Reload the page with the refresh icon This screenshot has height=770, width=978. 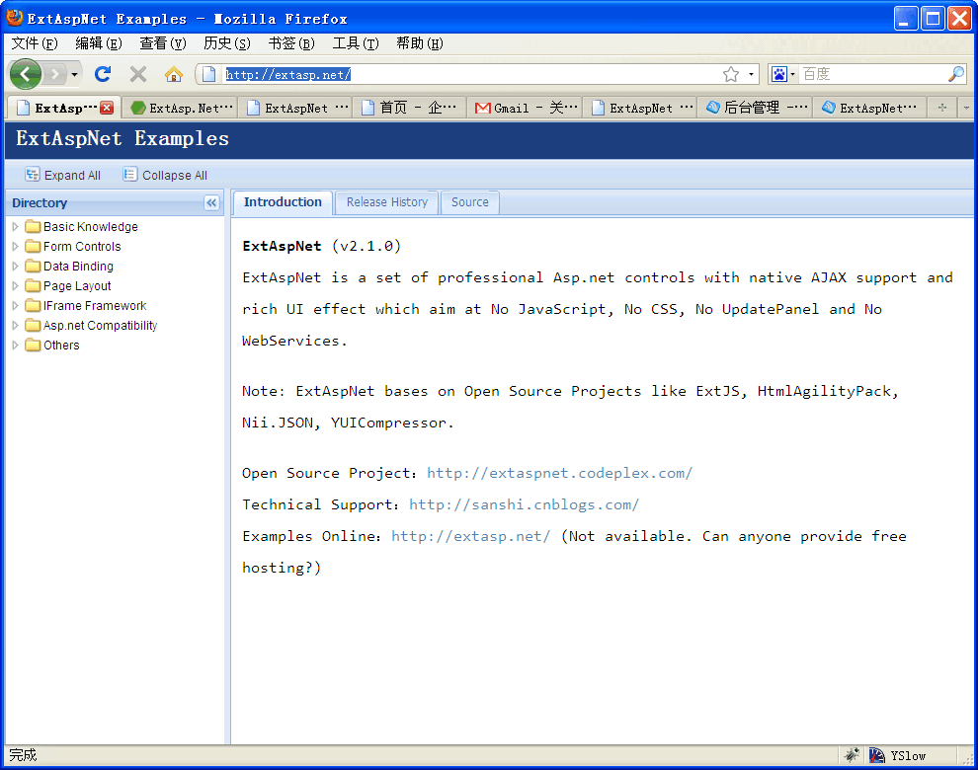[103, 75]
